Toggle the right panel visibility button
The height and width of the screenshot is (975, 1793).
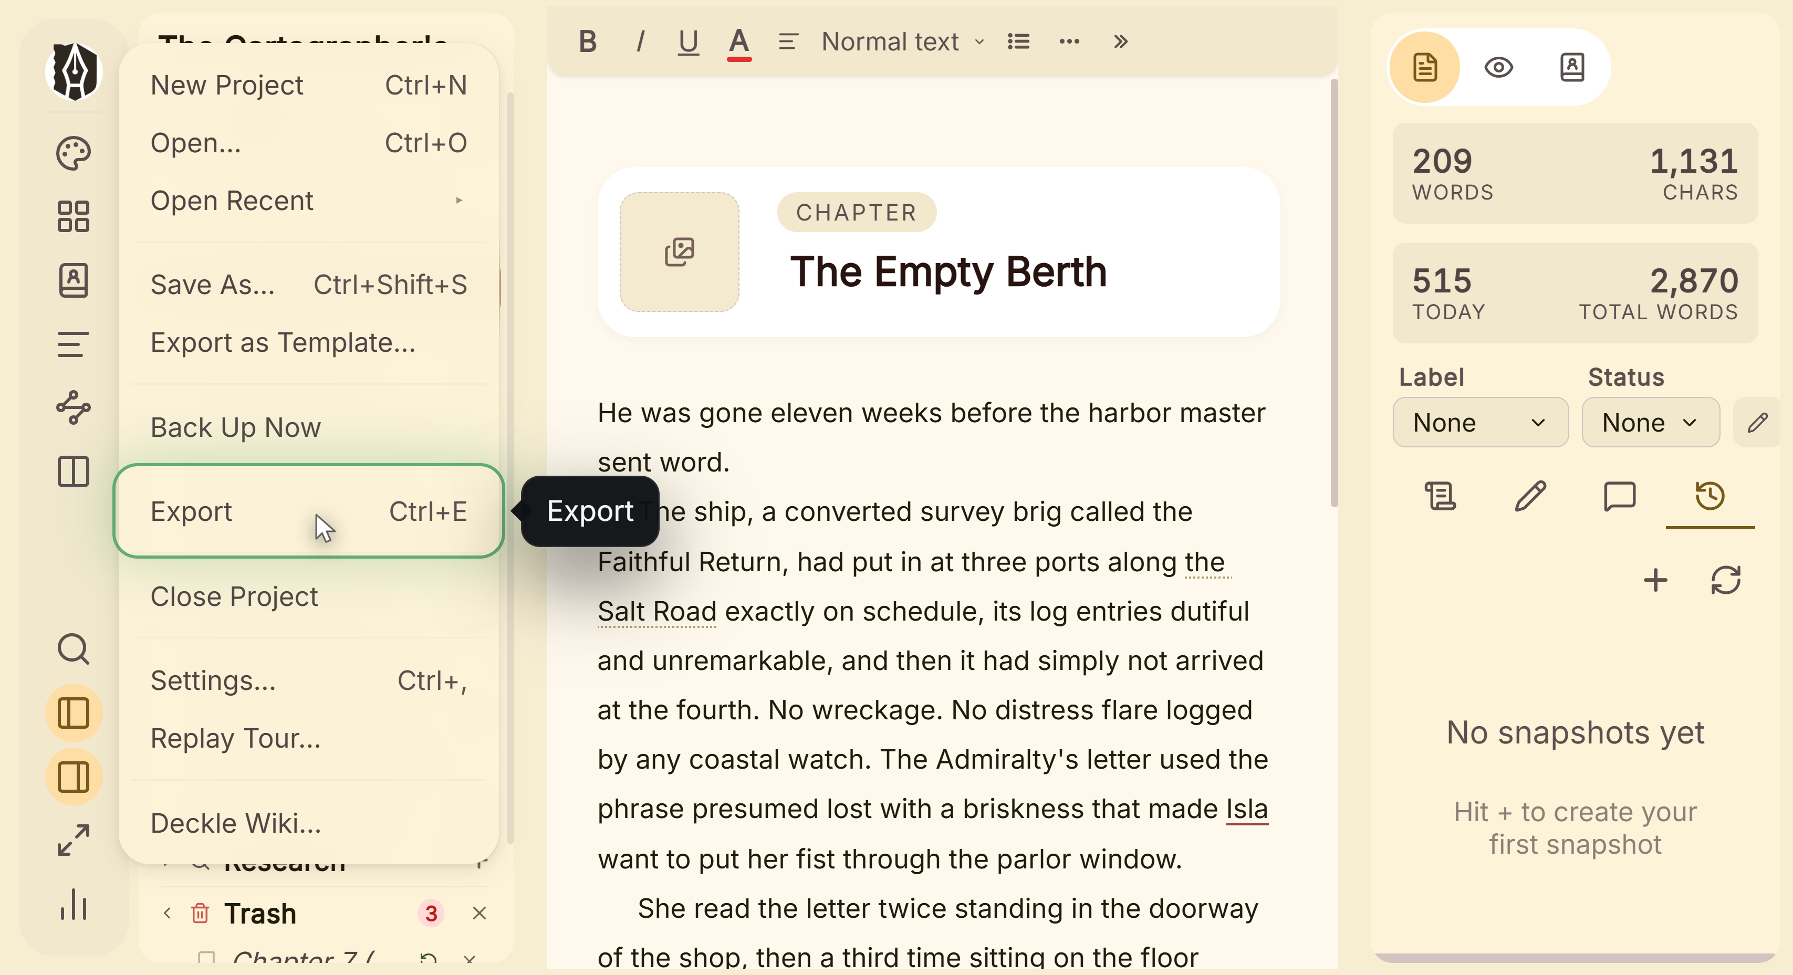point(74,778)
